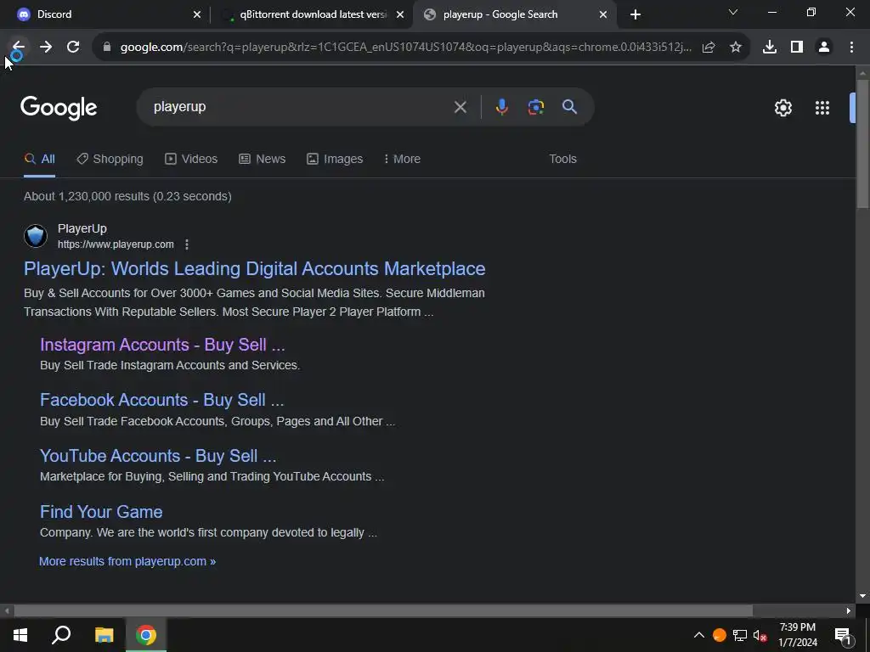Filter results by Videos
Screen dimensions: 870x652
coord(191,159)
